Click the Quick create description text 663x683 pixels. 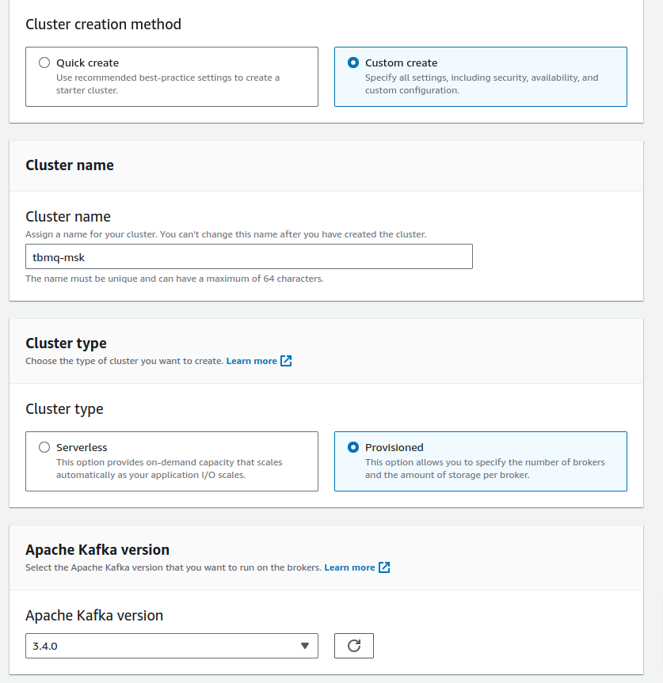(x=167, y=84)
